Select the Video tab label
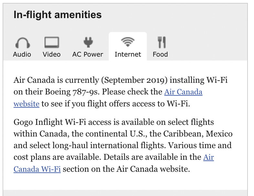 (52, 54)
